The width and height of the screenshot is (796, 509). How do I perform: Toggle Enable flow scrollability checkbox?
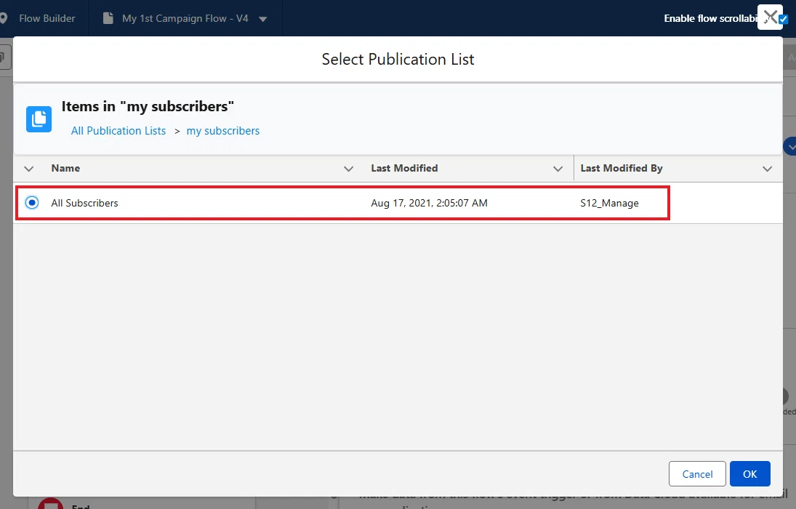[x=784, y=20]
